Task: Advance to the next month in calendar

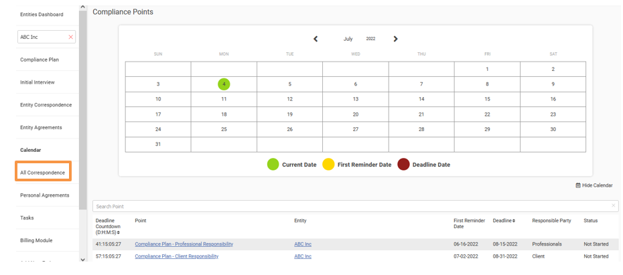Action: (x=395, y=39)
